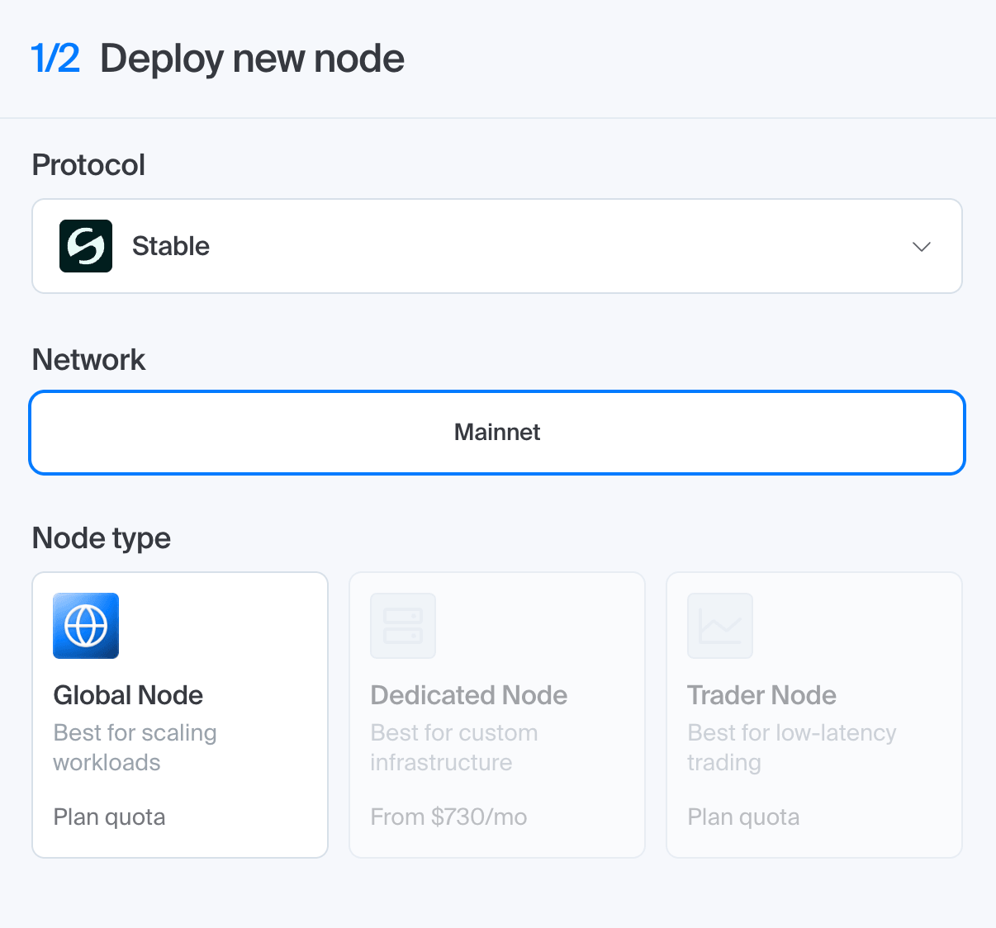Click the Trader Node chart icon
The height and width of the screenshot is (928, 996).
pyautogui.click(x=720, y=626)
